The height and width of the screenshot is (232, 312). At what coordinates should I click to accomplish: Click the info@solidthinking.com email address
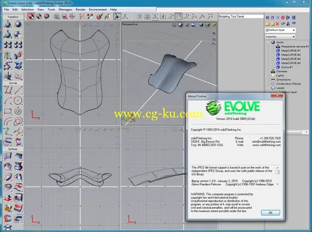266,142
